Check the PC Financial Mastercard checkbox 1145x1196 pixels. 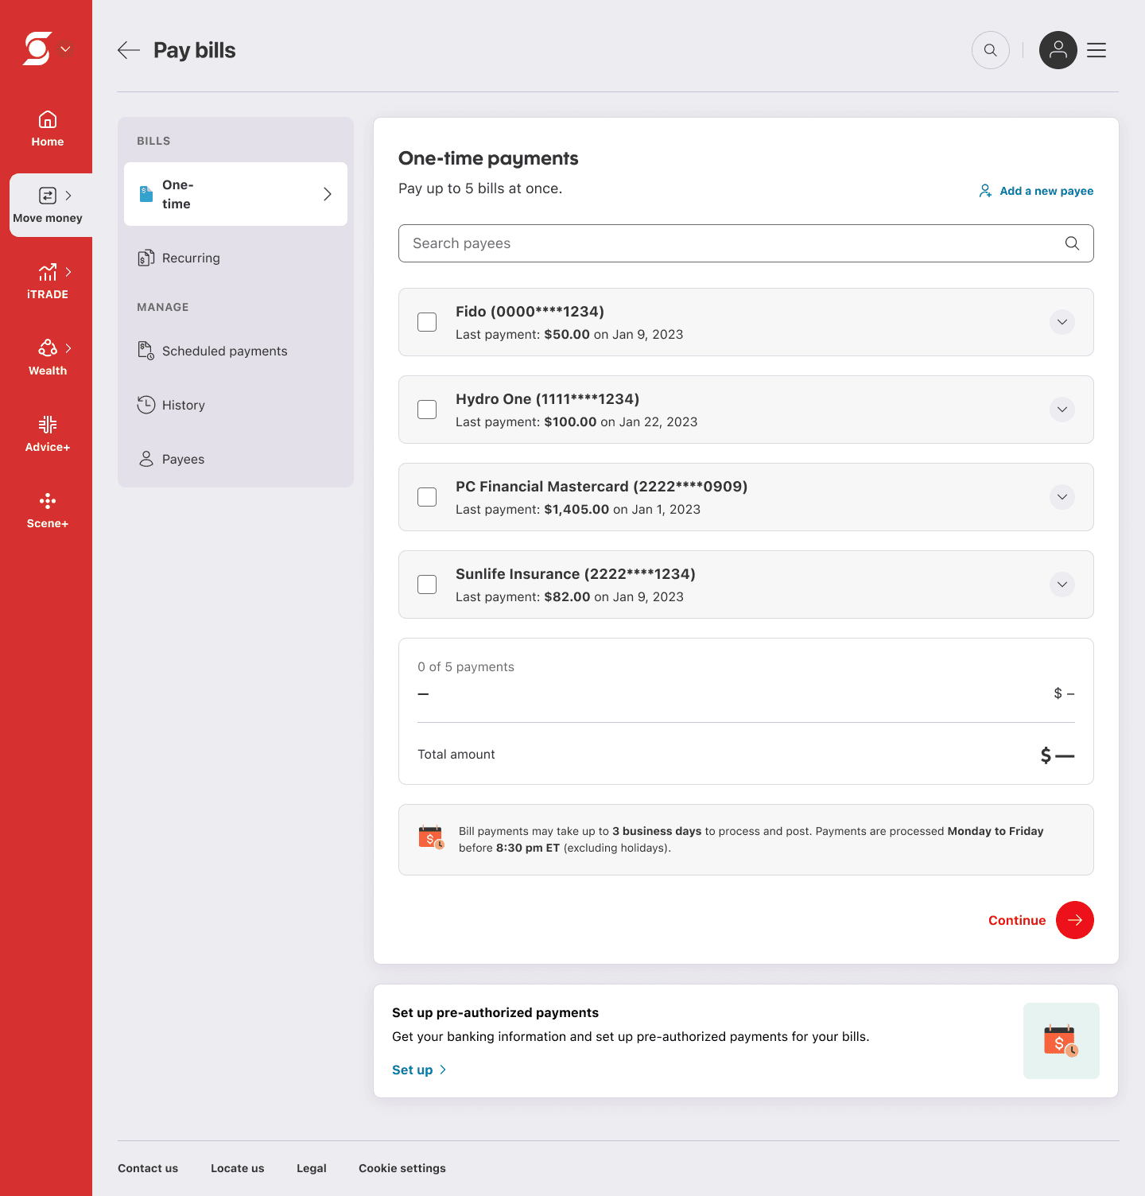(427, 497)
